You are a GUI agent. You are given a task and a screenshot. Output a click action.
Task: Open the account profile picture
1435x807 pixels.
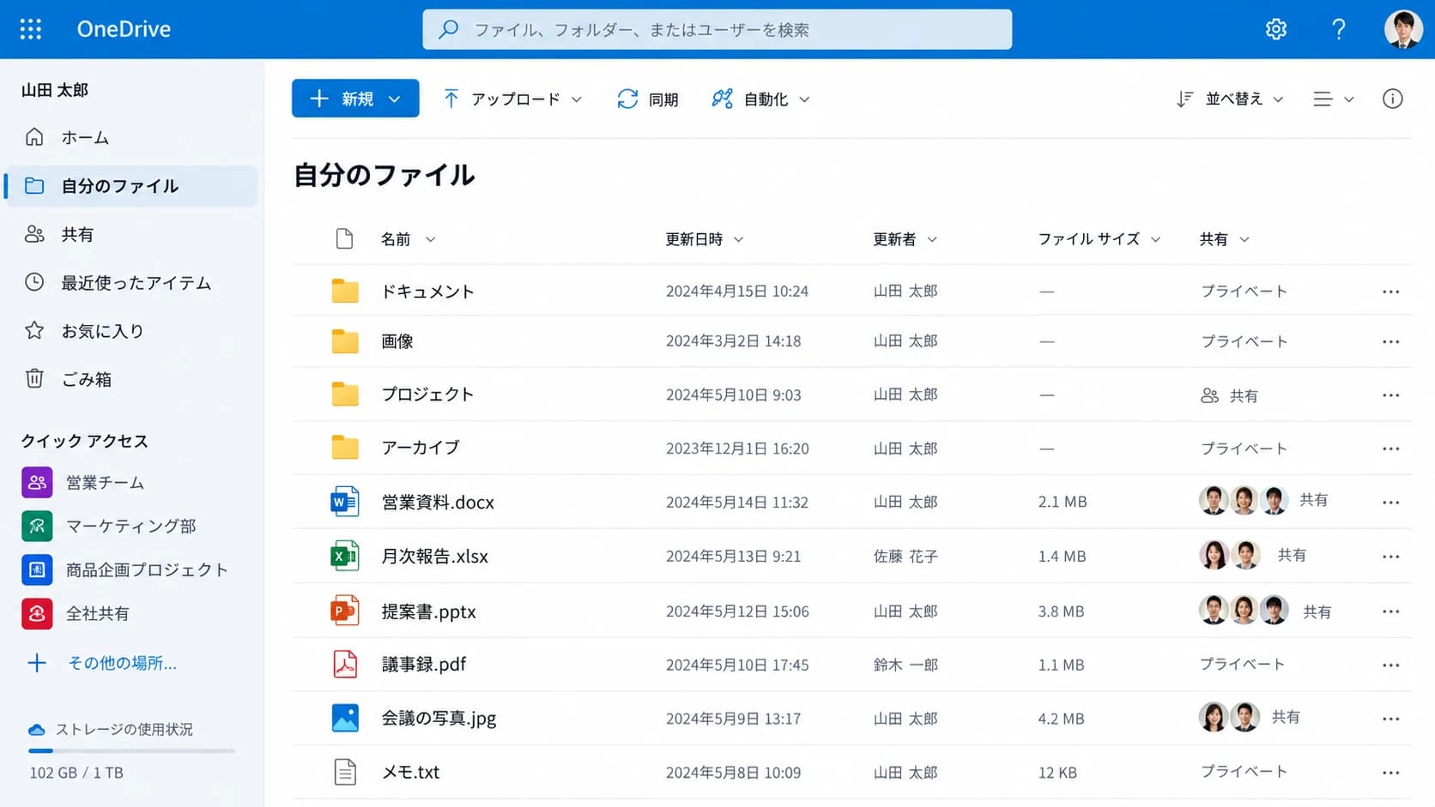(x=1404, y=29)
